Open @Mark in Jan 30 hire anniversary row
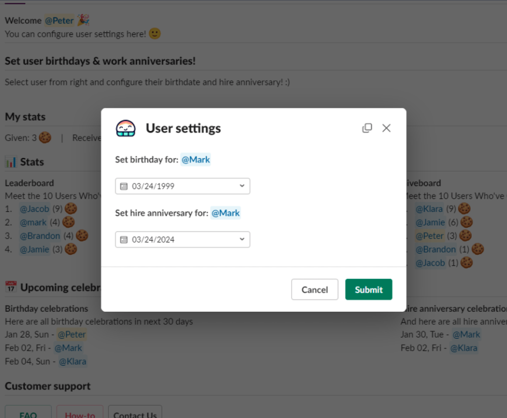 [x=466, y=334]
